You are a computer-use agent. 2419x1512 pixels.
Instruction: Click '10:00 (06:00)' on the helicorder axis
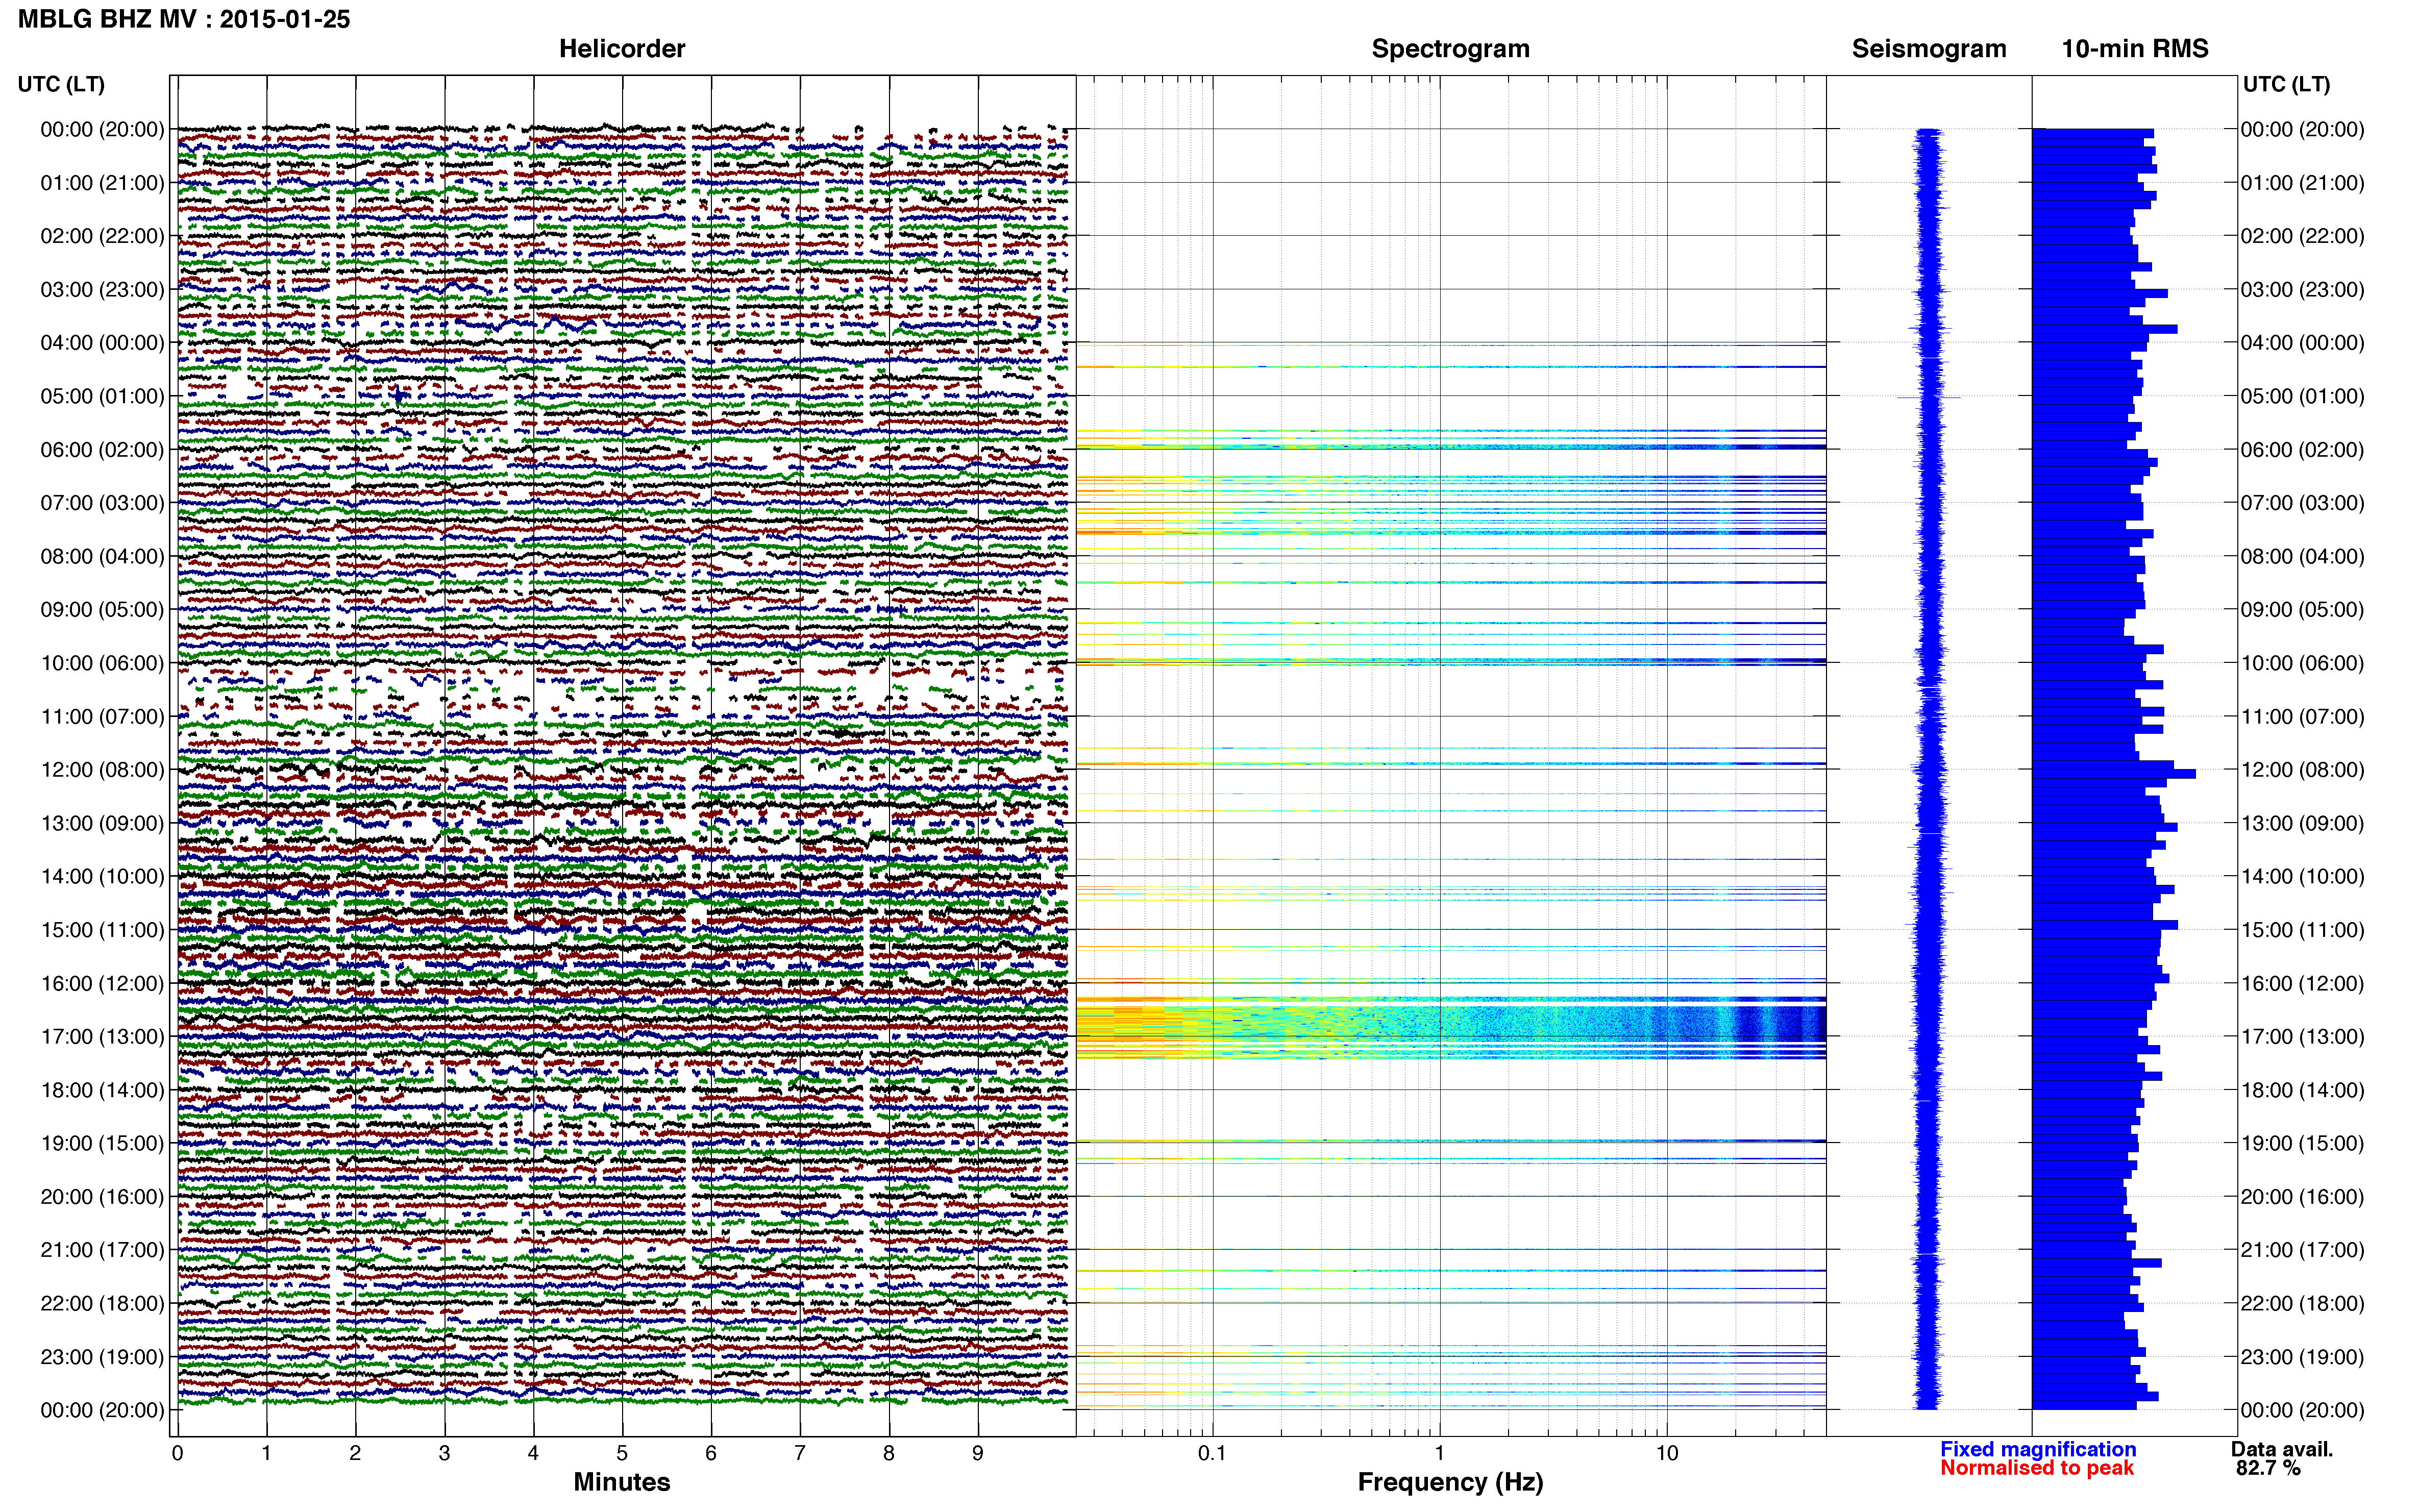pos(102,663)
